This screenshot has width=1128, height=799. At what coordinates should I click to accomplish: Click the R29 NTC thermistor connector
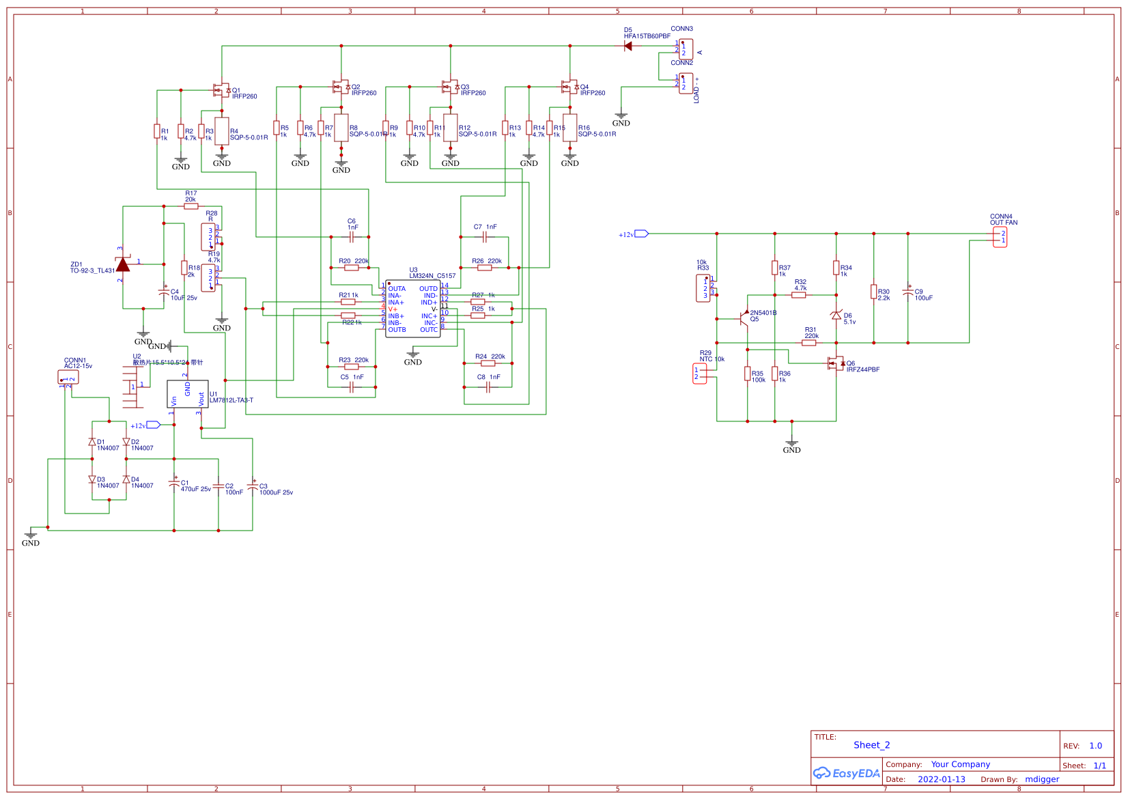[x=699, y=374]
